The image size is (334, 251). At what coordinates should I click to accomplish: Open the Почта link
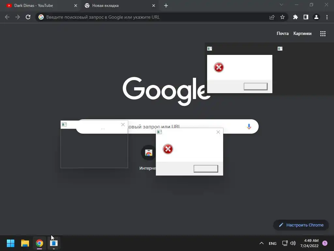tap(283, 34)
